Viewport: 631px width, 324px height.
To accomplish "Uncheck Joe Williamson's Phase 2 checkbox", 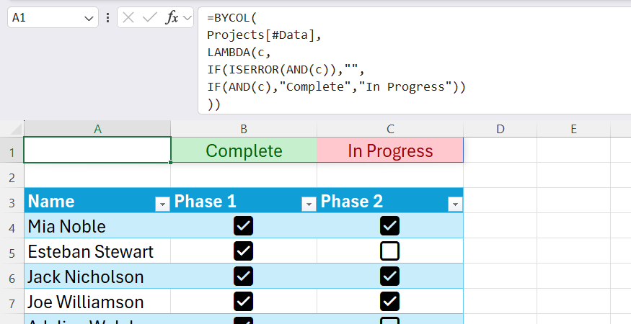I will pos(390,302).
